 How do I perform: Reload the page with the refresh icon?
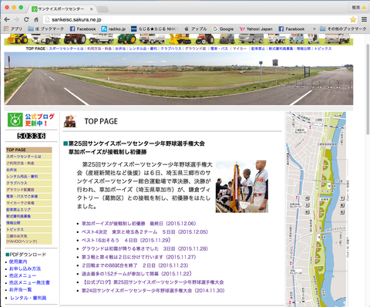click(26, 19)
